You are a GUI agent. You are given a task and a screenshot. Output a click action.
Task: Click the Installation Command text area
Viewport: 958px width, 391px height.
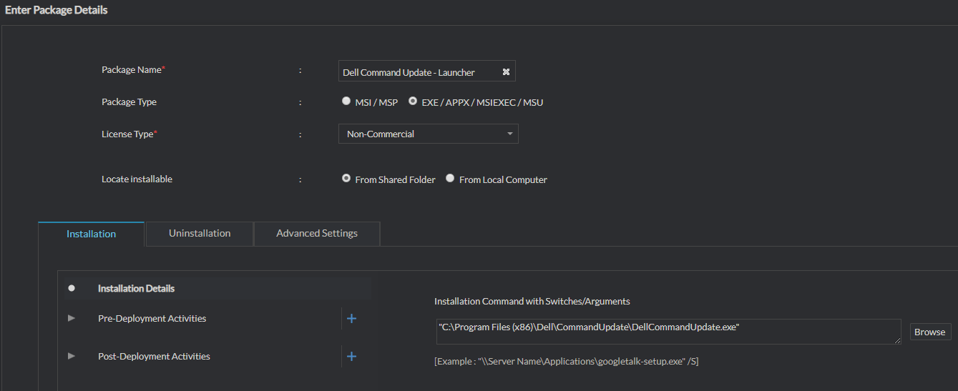coord(668,332)
